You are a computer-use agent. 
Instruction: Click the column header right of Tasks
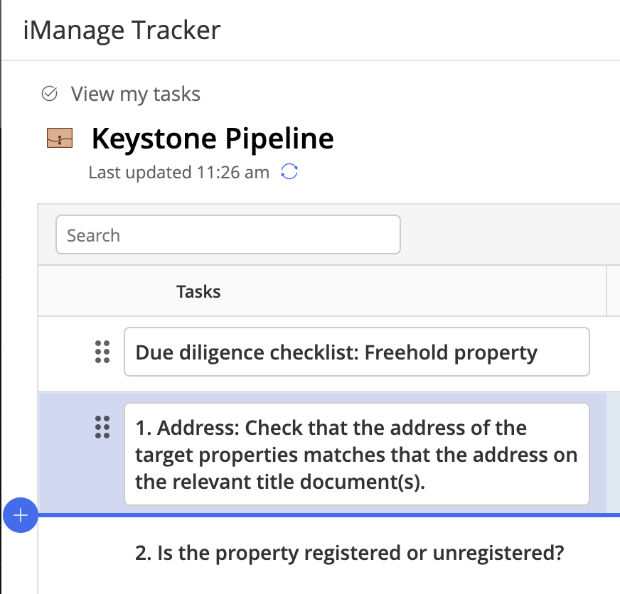pyautogui.click(x=614, y=291)
